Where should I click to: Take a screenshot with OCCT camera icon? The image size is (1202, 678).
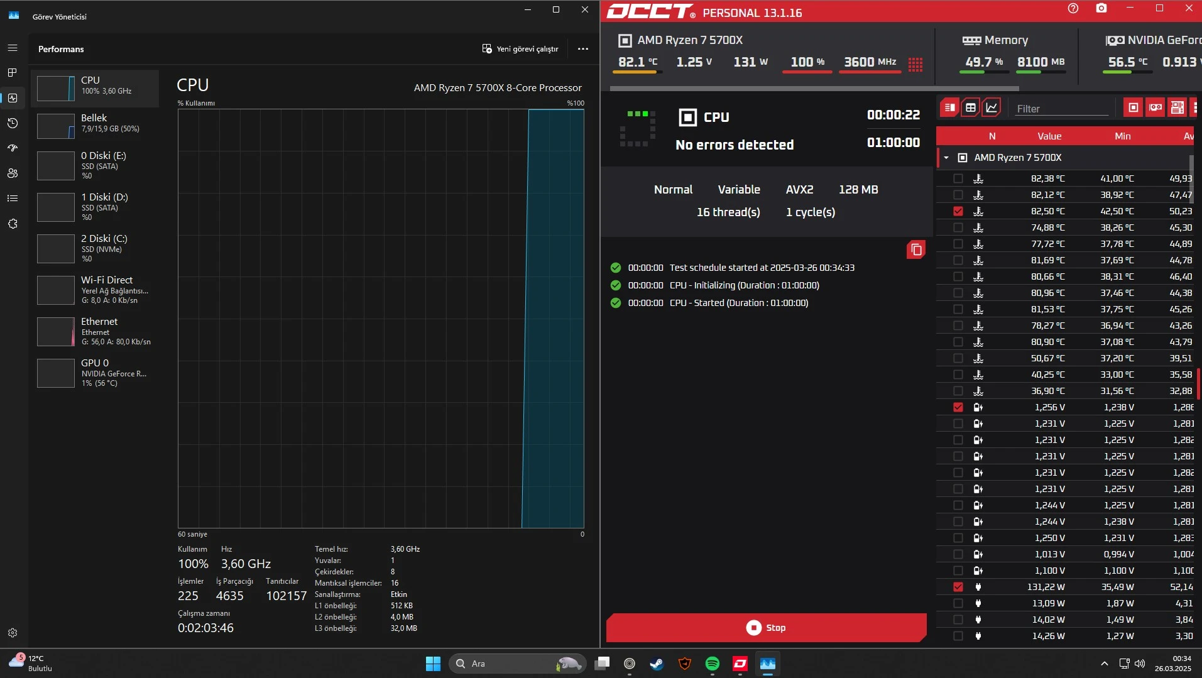tap(1101, 8)
